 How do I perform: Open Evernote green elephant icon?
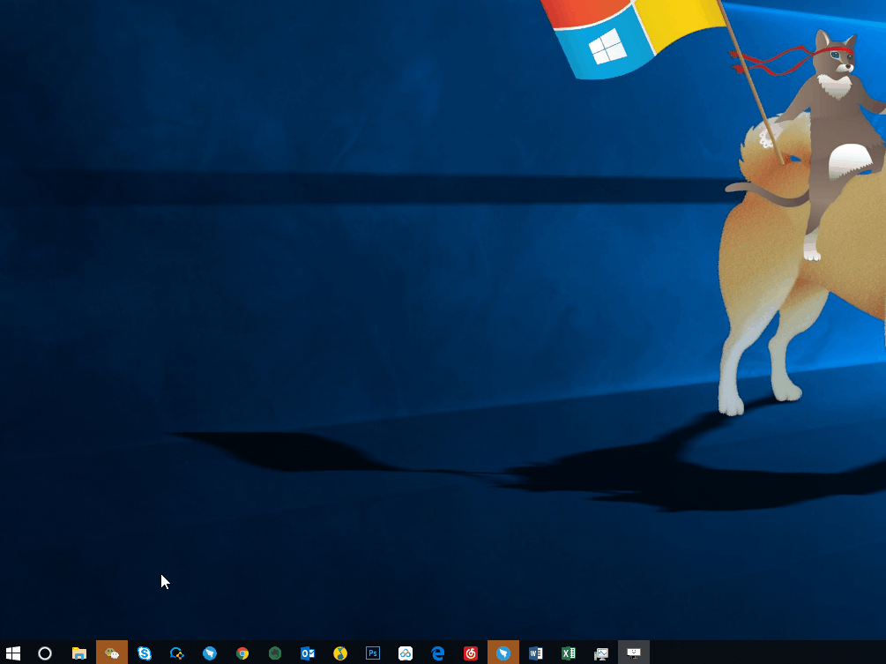pos(275,653)
